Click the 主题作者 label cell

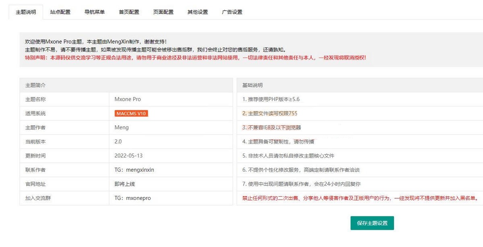point(64,127)
